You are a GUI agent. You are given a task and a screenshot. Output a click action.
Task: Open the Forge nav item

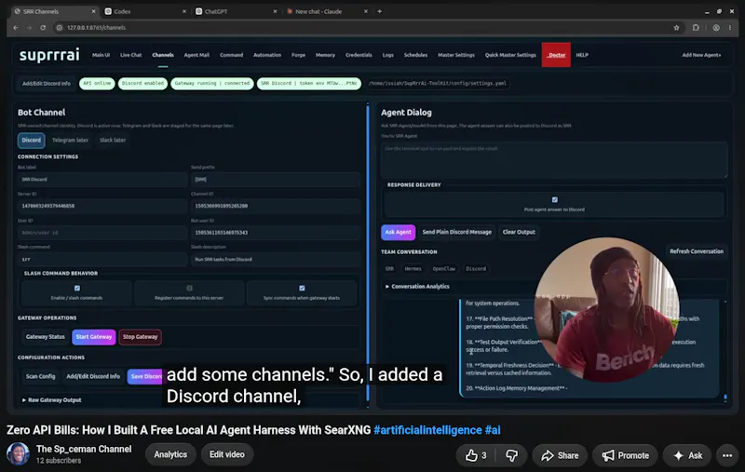point(298,55)
